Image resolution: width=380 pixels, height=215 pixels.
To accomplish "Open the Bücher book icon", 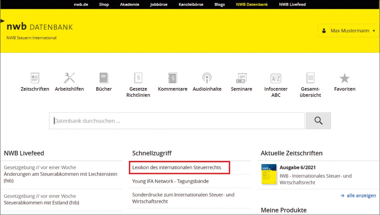I will [x=104, y=78].
